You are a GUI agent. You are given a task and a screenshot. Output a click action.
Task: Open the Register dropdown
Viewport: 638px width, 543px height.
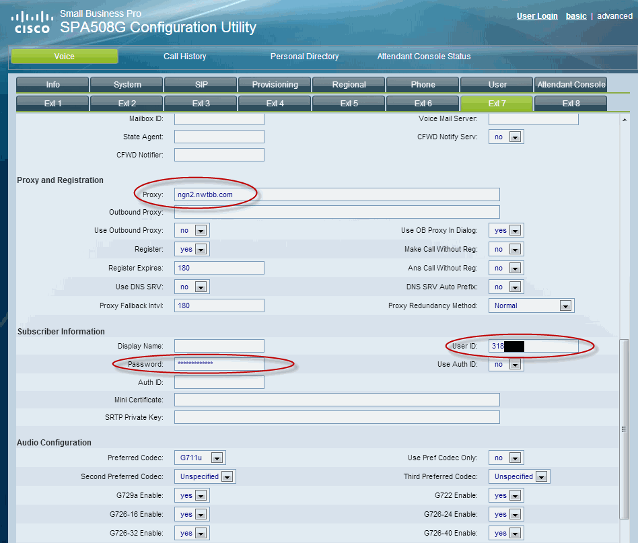click(192, 249)
